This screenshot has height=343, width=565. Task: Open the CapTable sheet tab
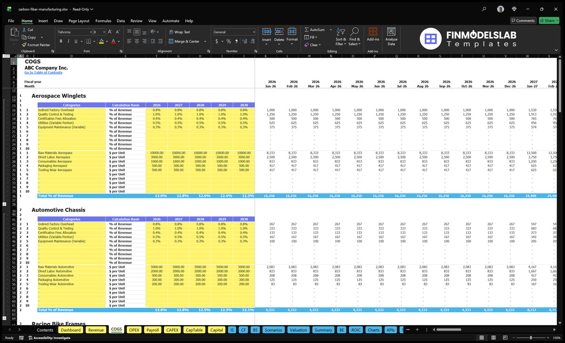pyautogui.click(x=194, y=330)
